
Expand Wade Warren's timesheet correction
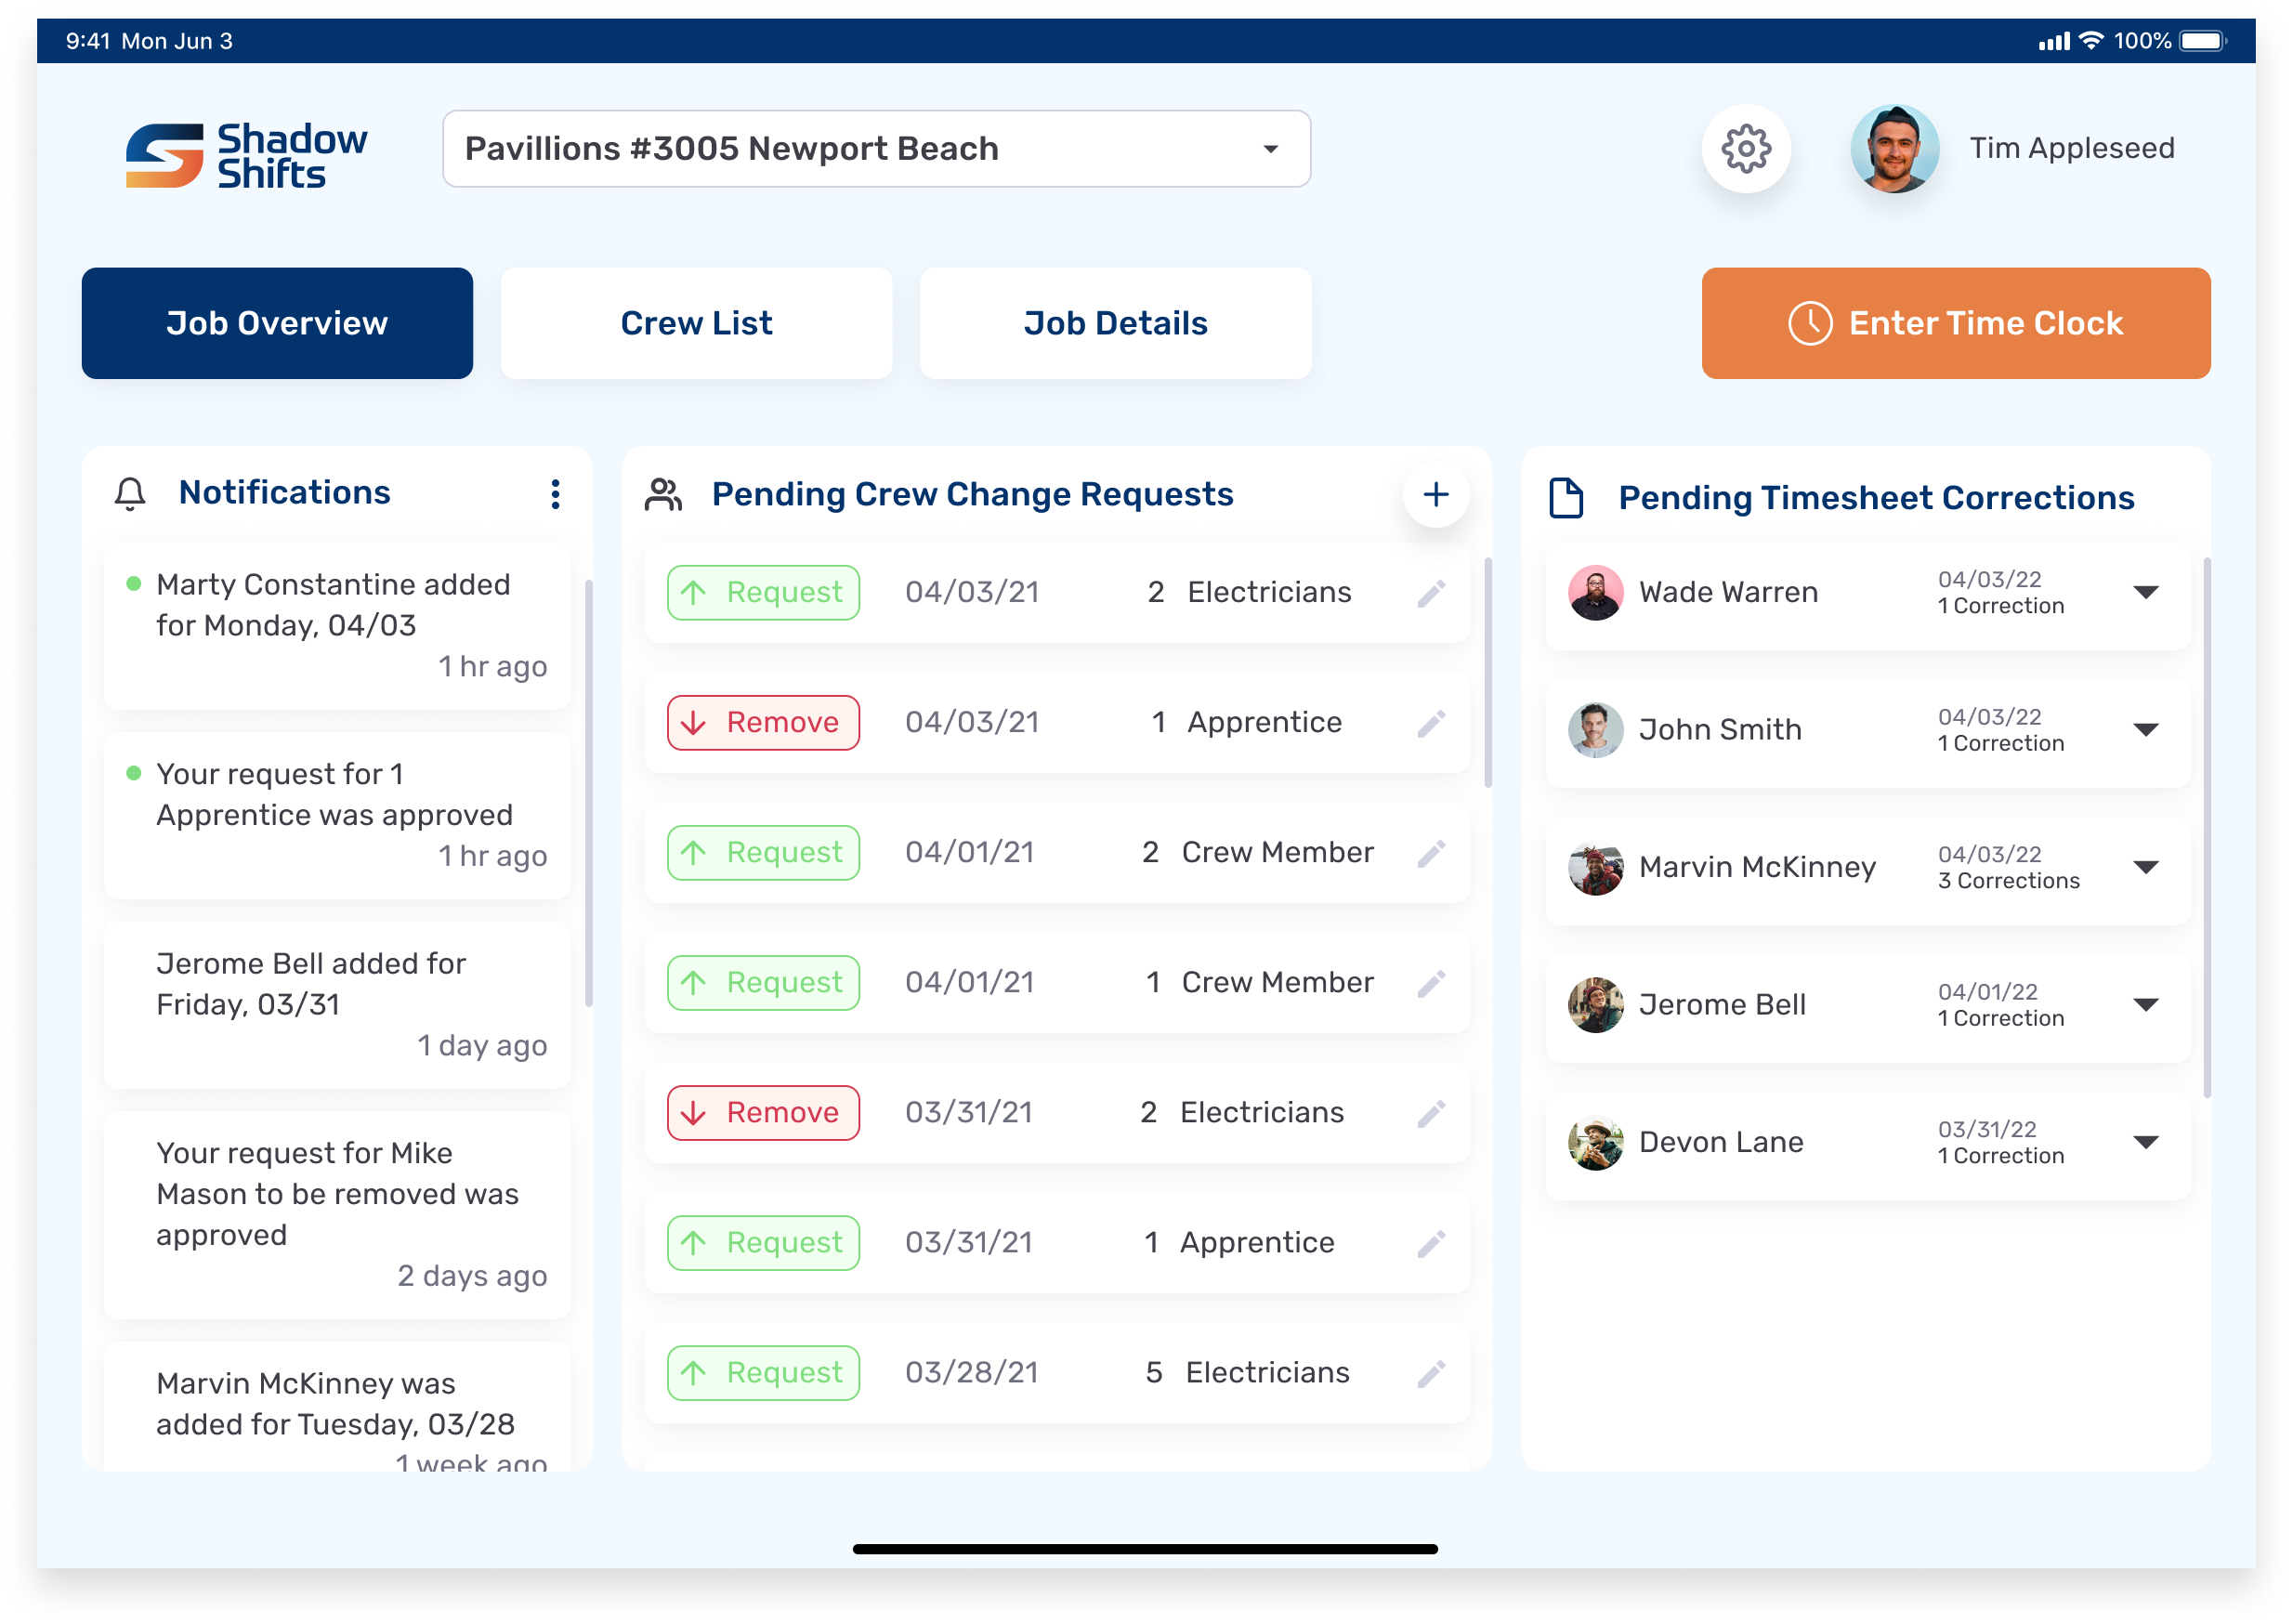tap(2146, 592)
